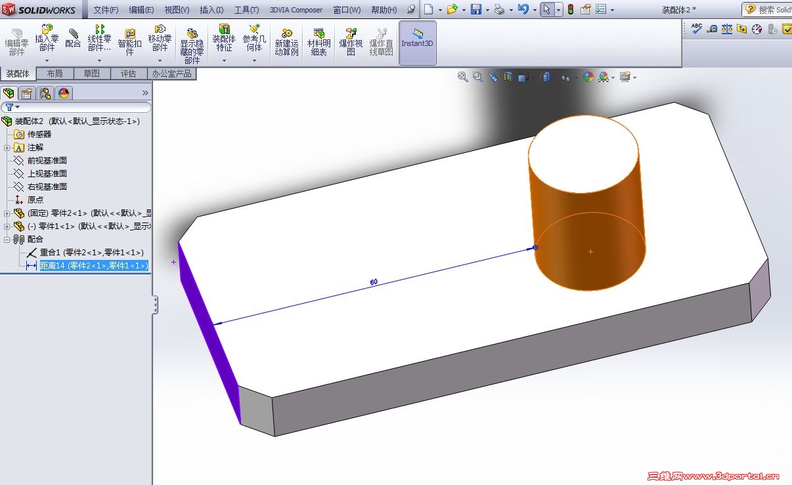Open the 编辑(E) menu
Screen dimensions: 792x485
click(x=141, y=10)
